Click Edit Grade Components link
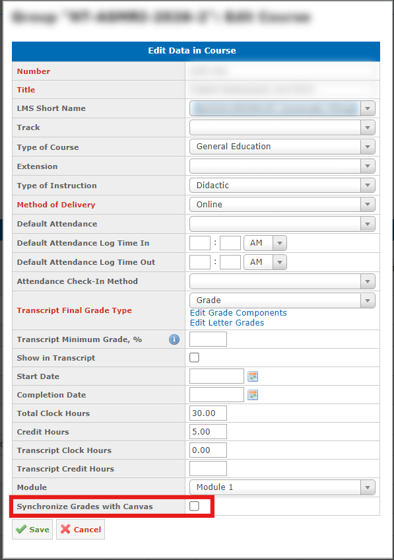The height and width of the screenshot is (560, 394). pyautogui.click(x=238, y=313)
